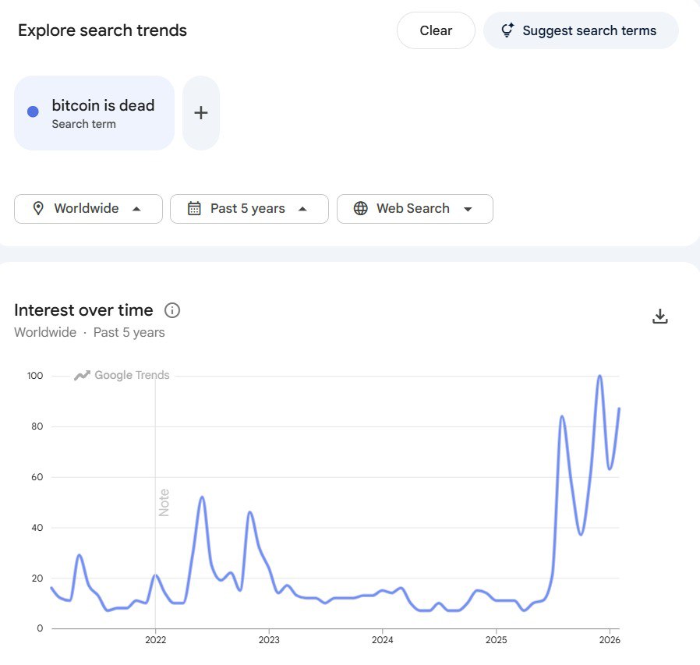Click the Interest over time heading
Viewport: 700px width, 665px height.
point(83,310)
